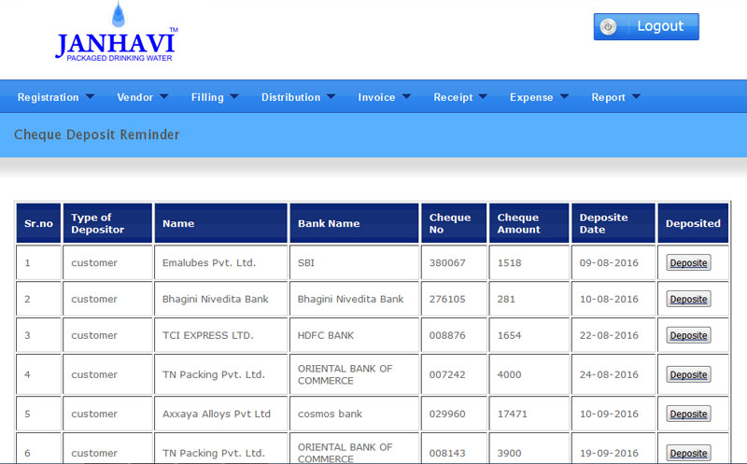Click Deposite for cheque 007242
Image resolution: width=747 pixels, height=464 pixels.
[688, 374]
